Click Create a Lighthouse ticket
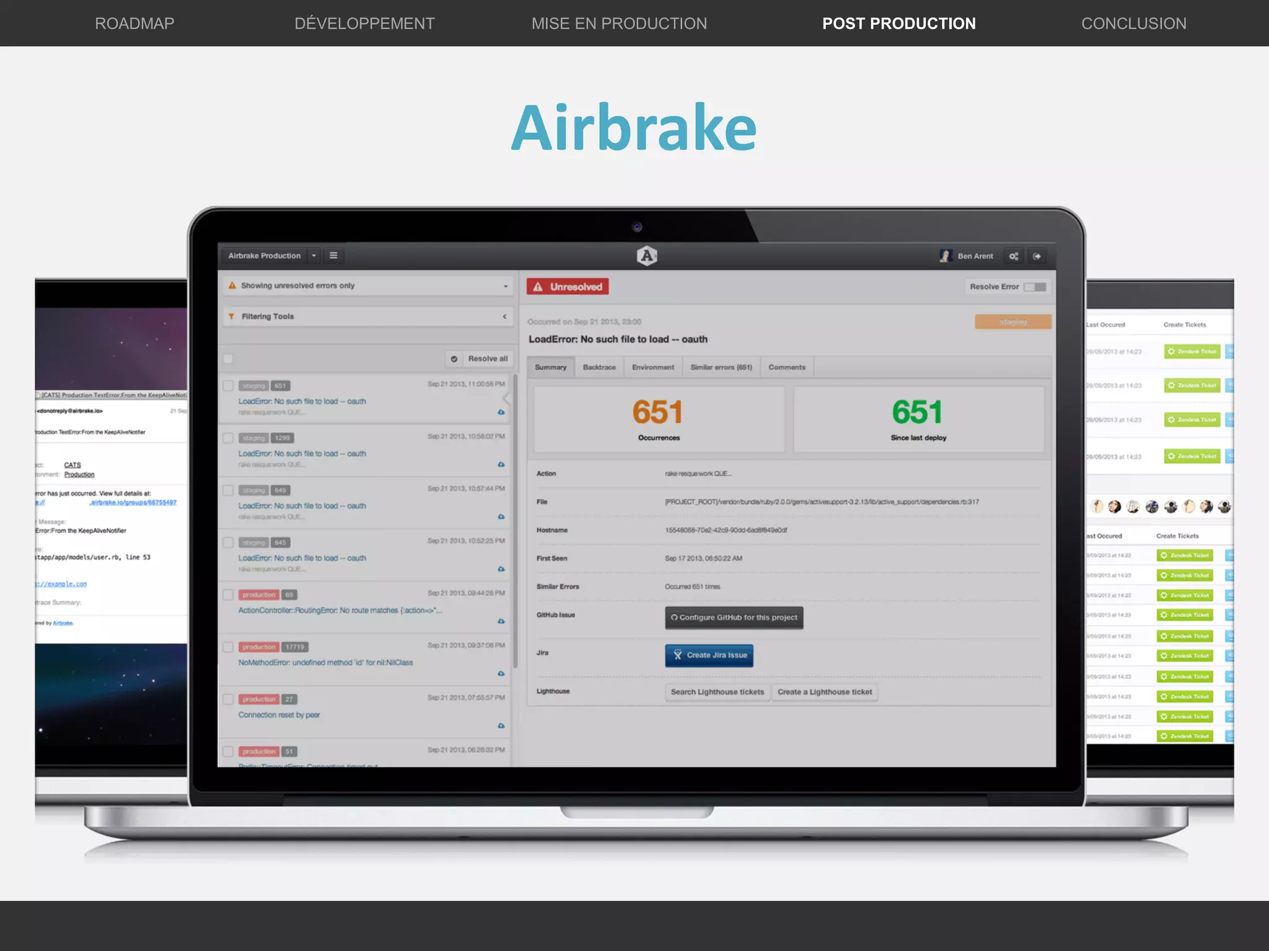Screen dimensions: 1269x951 (825, 692)
